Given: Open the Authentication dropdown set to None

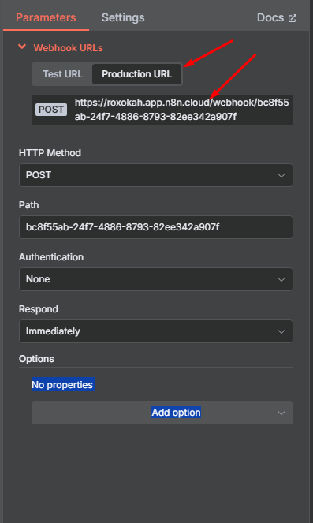Looking at the screenshot, I should pos(156,279).
